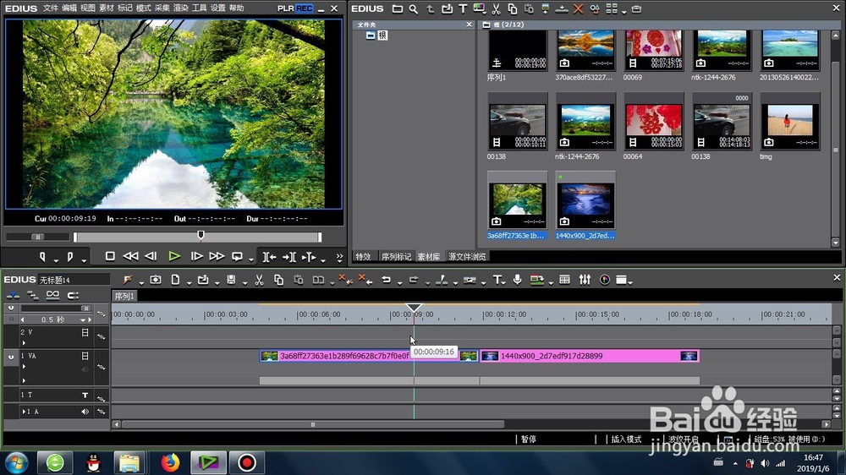Play the preview
Viewport: 846px width, 475px height.
pos(173,257)
